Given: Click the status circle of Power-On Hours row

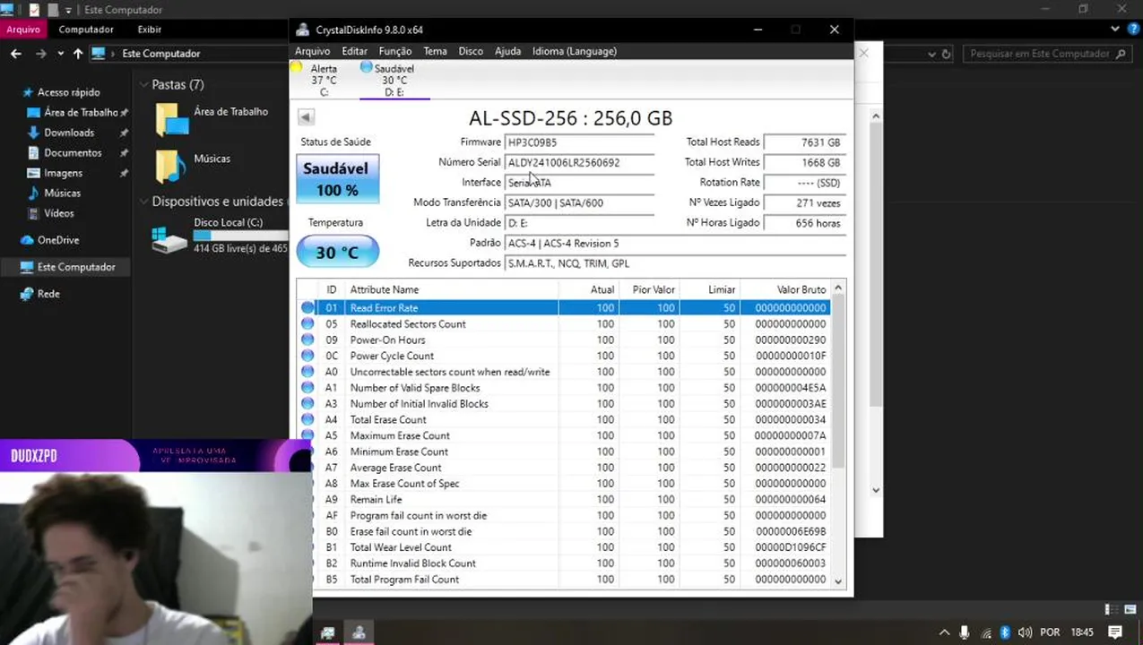Looking at the screenshot, I should 307,340.
